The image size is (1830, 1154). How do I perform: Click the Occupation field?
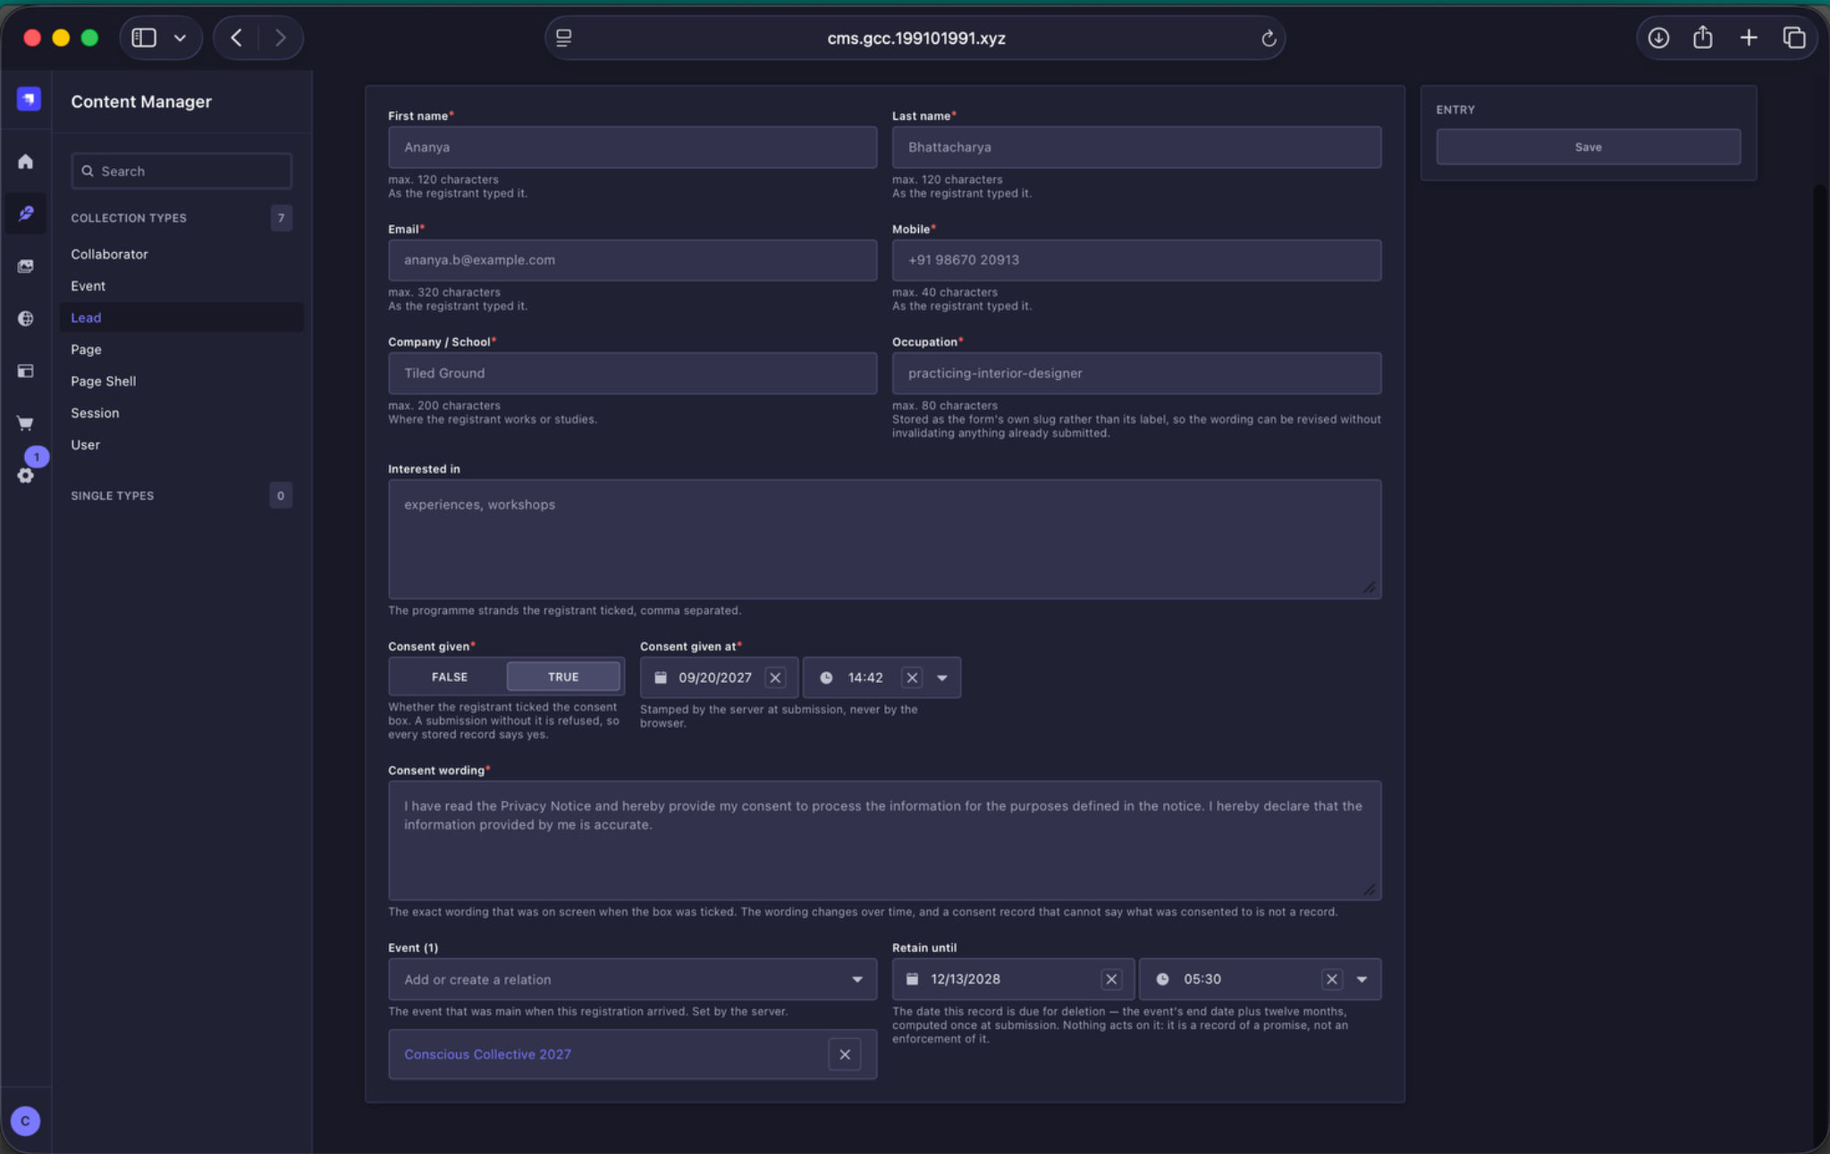[1136, 373]
